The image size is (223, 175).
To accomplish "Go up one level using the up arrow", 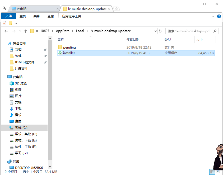I will pos(25,31).
